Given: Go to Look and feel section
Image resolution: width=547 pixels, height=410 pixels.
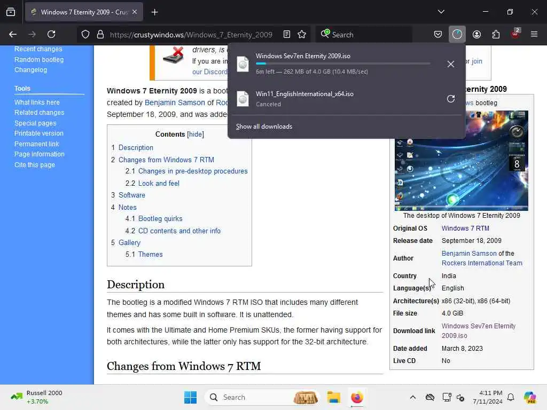Looking at the screenshot, I should 159,184.
